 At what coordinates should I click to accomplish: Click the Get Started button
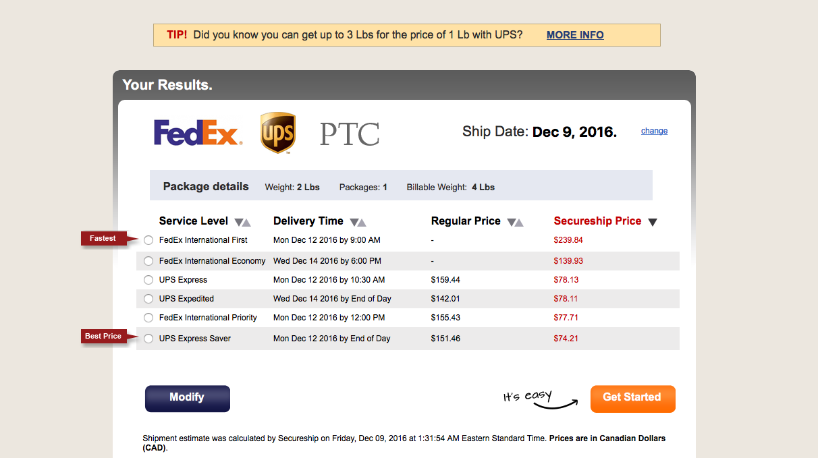[x=632, y=399]
